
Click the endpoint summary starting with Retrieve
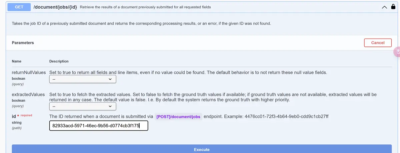tap(145, 7)
